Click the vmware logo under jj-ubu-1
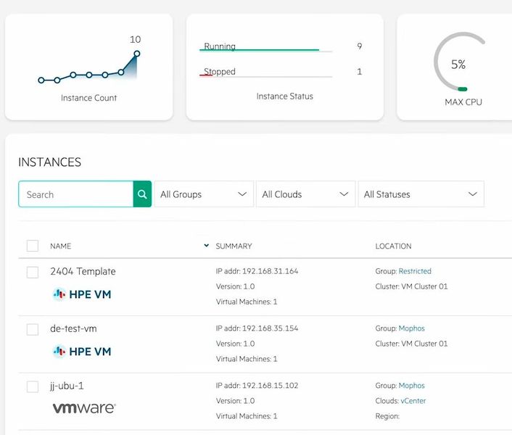Viewport: 512px width, 435px height. tap(84, 408)
